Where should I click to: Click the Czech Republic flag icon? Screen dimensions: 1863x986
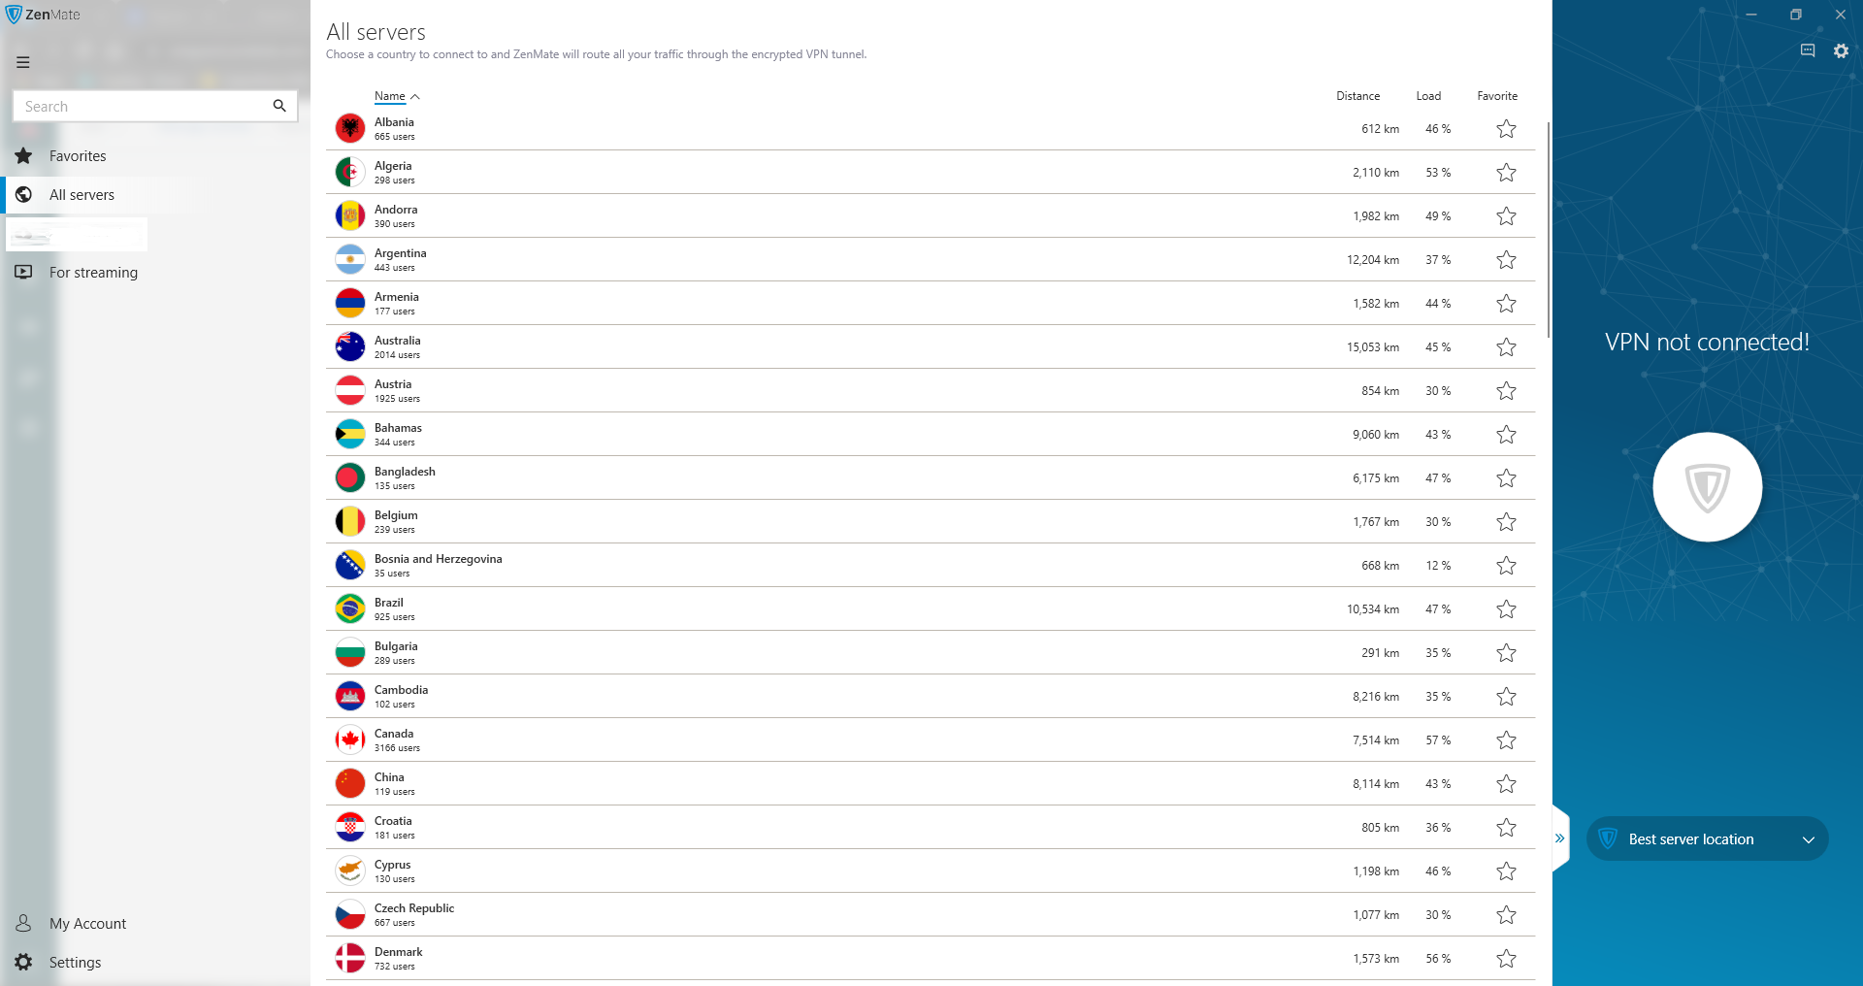pyautogui.click(x=350, y=914)
